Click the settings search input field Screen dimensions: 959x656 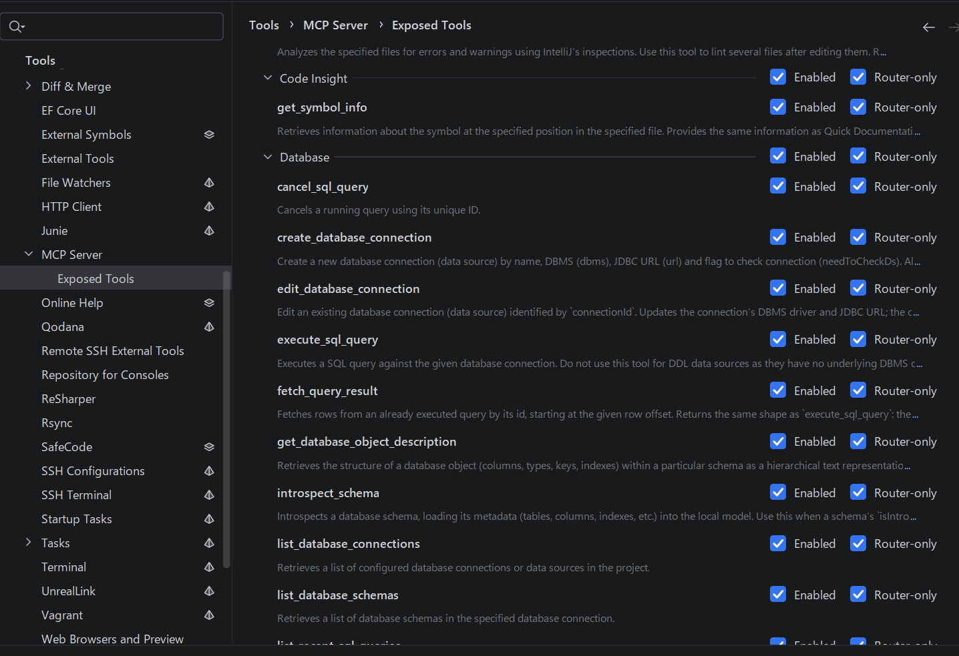(x=112, y=27)
